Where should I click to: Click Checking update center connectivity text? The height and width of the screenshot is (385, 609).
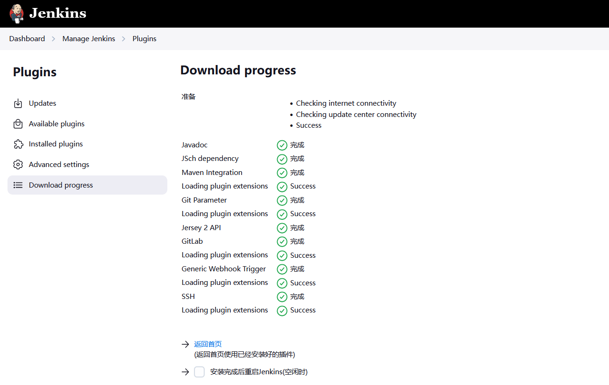tap(356, 115)
